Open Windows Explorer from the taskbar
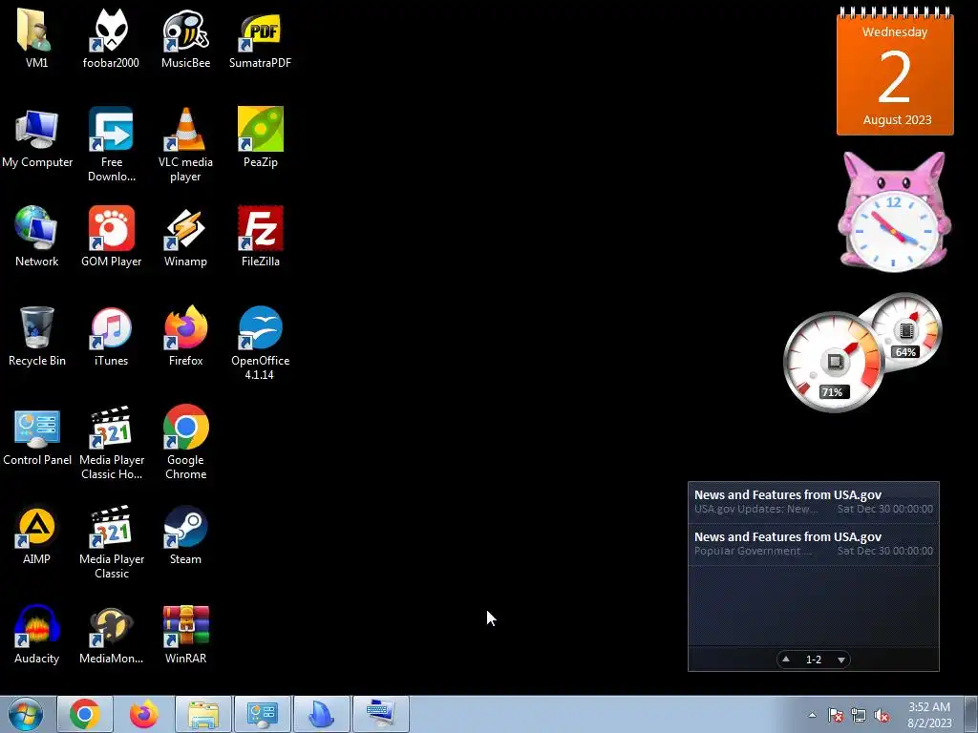 [x=203, y=714]
